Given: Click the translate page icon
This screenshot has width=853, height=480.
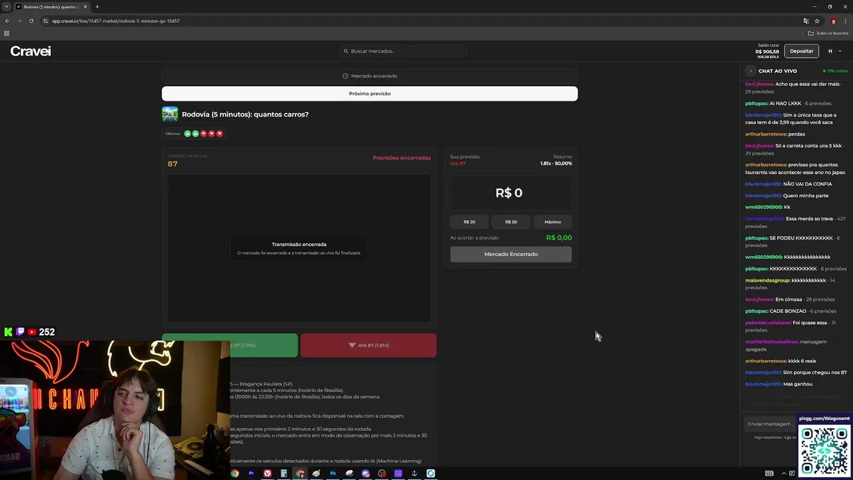Looking at the screenshot, I should 806,21.
